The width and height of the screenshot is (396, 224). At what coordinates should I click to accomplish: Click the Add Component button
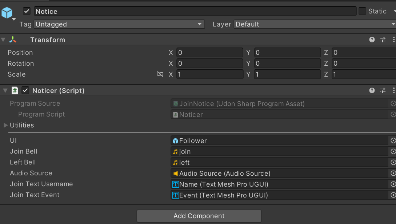coord(199,216)
